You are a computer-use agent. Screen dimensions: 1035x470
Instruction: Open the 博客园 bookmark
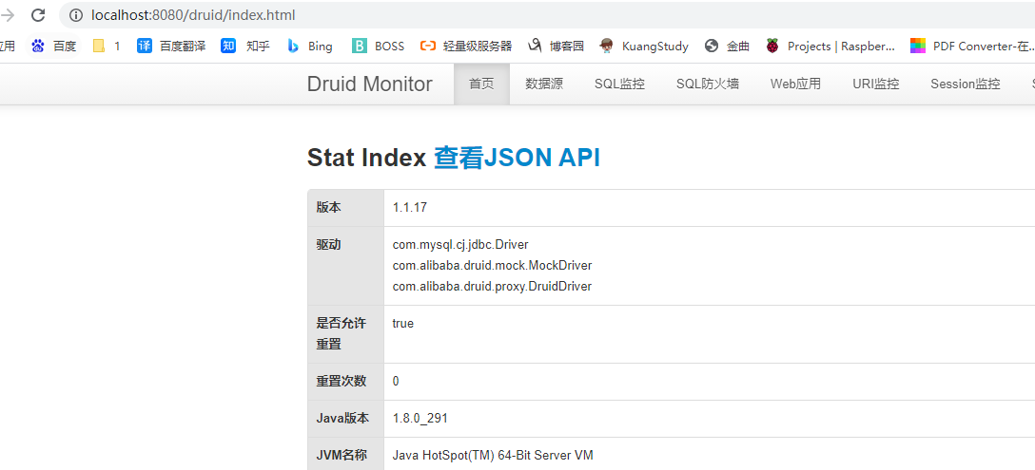tap(556, 47)
